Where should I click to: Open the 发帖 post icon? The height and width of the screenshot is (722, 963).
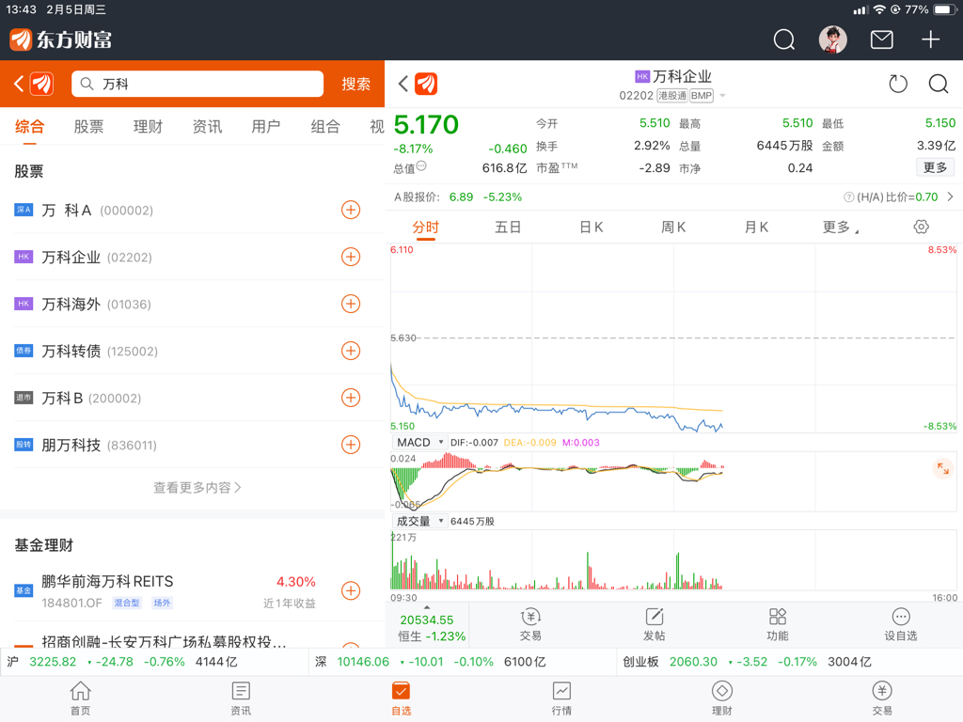click(655, 624)
